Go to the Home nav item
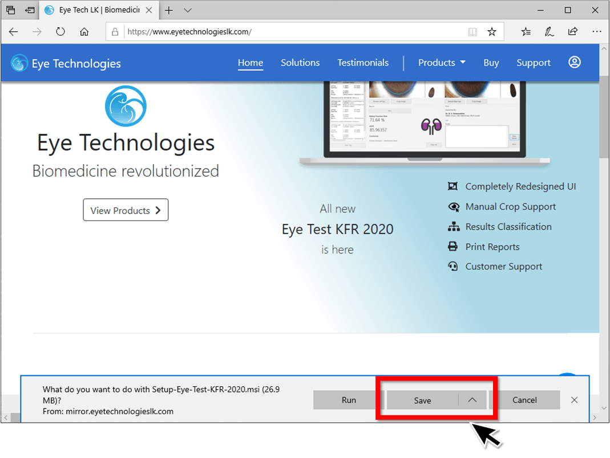The width and height of the screenshot is (610, 458). pyautogui.click(x=251, y=63)
